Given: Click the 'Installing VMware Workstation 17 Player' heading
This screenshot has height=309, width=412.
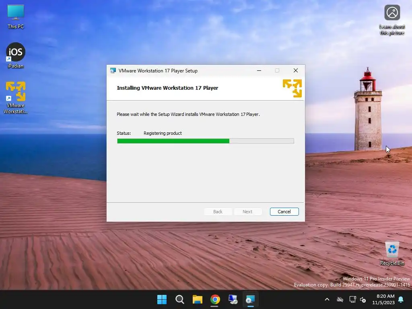Looking at the screenshot, I should tap(167, 88).
